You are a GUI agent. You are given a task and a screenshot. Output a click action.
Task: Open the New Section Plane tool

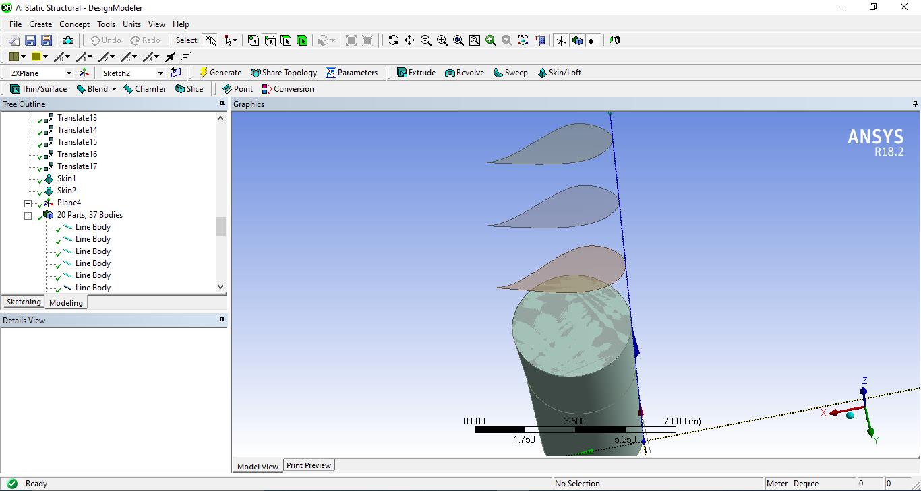(x=539, y=40)
